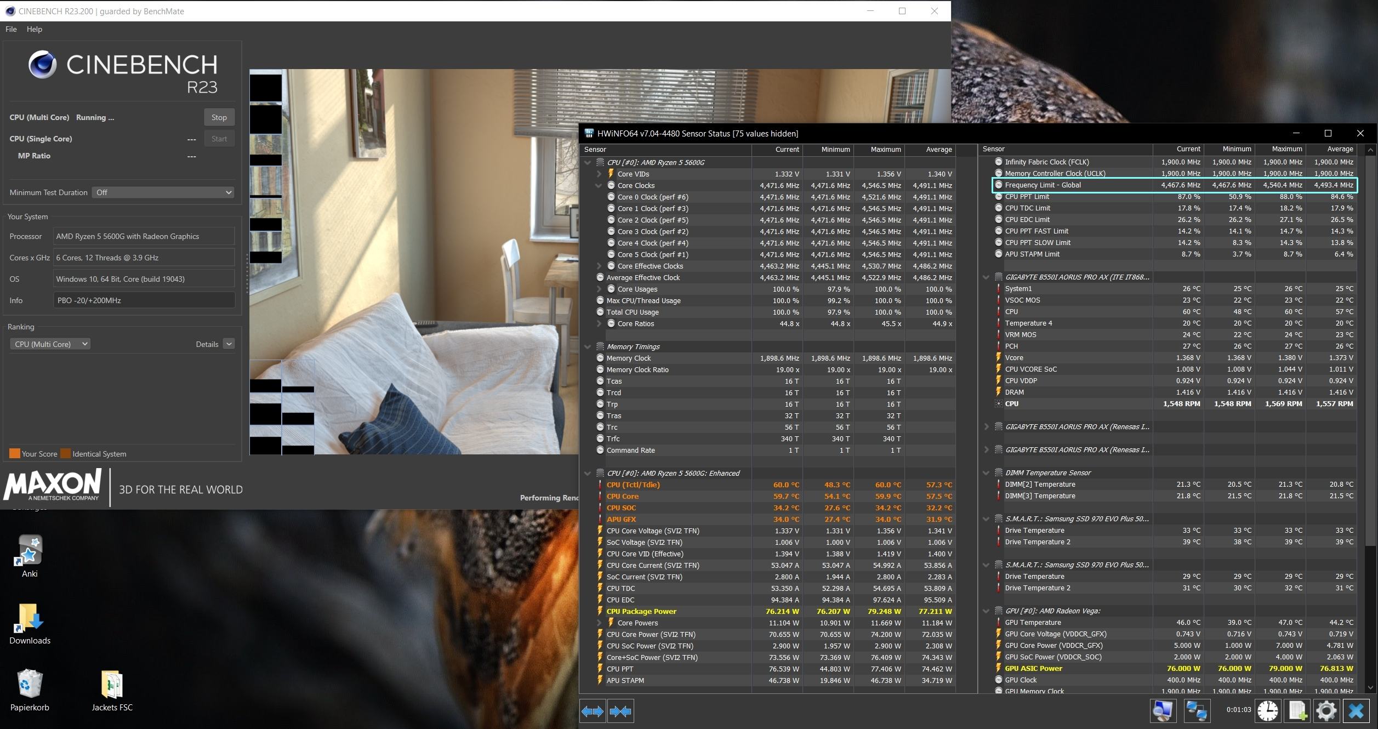Collapse the Memory Timings group
The width and height of the screenshot is (1378, 729).
[588, 346]
